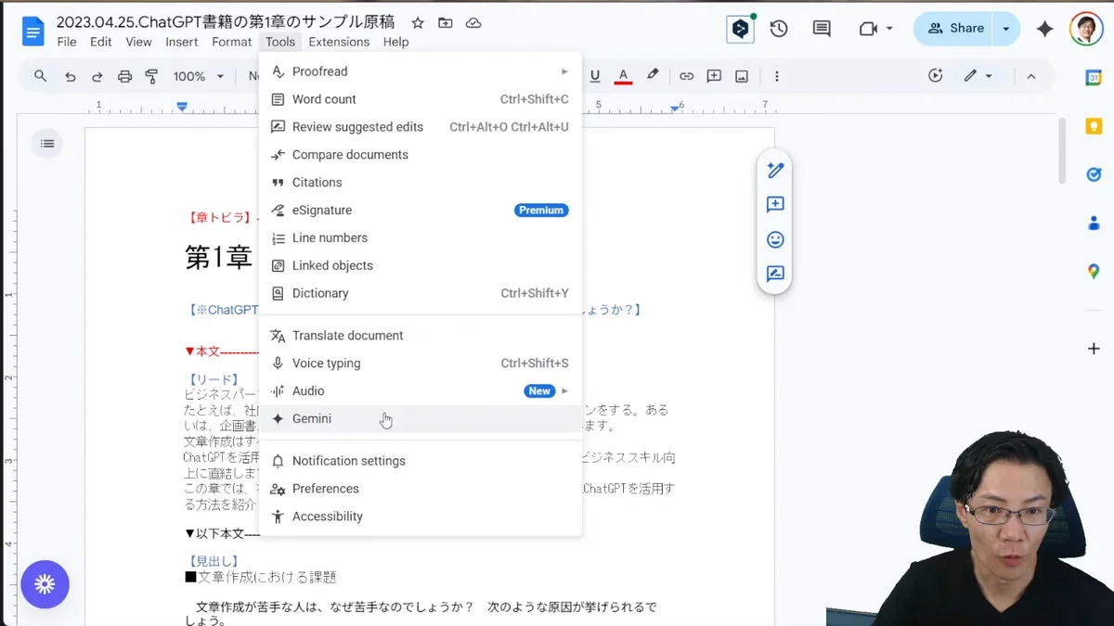Open the Extensions menu
The height and width of the screenshot is (626, 1114).
[x=339, y=42]
